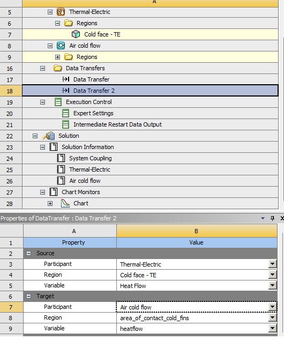
Task: Collapse the Data Transfers node
Action: [43, 68]
